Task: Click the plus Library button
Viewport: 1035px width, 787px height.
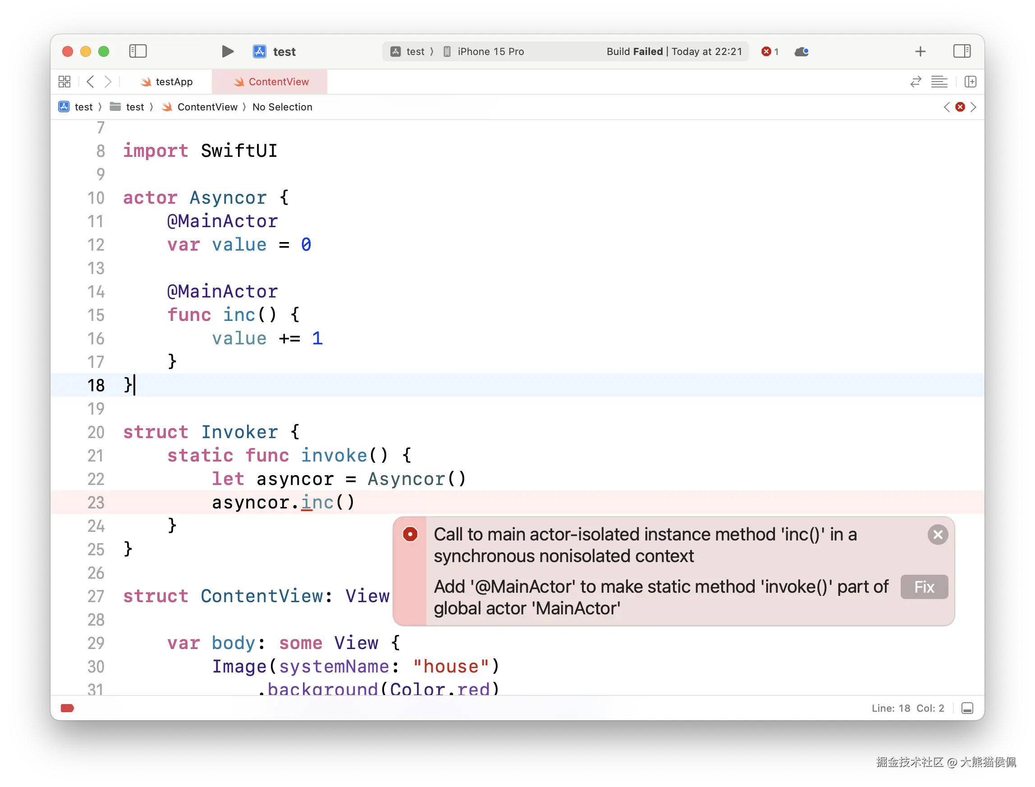Action: coord(920,51)
